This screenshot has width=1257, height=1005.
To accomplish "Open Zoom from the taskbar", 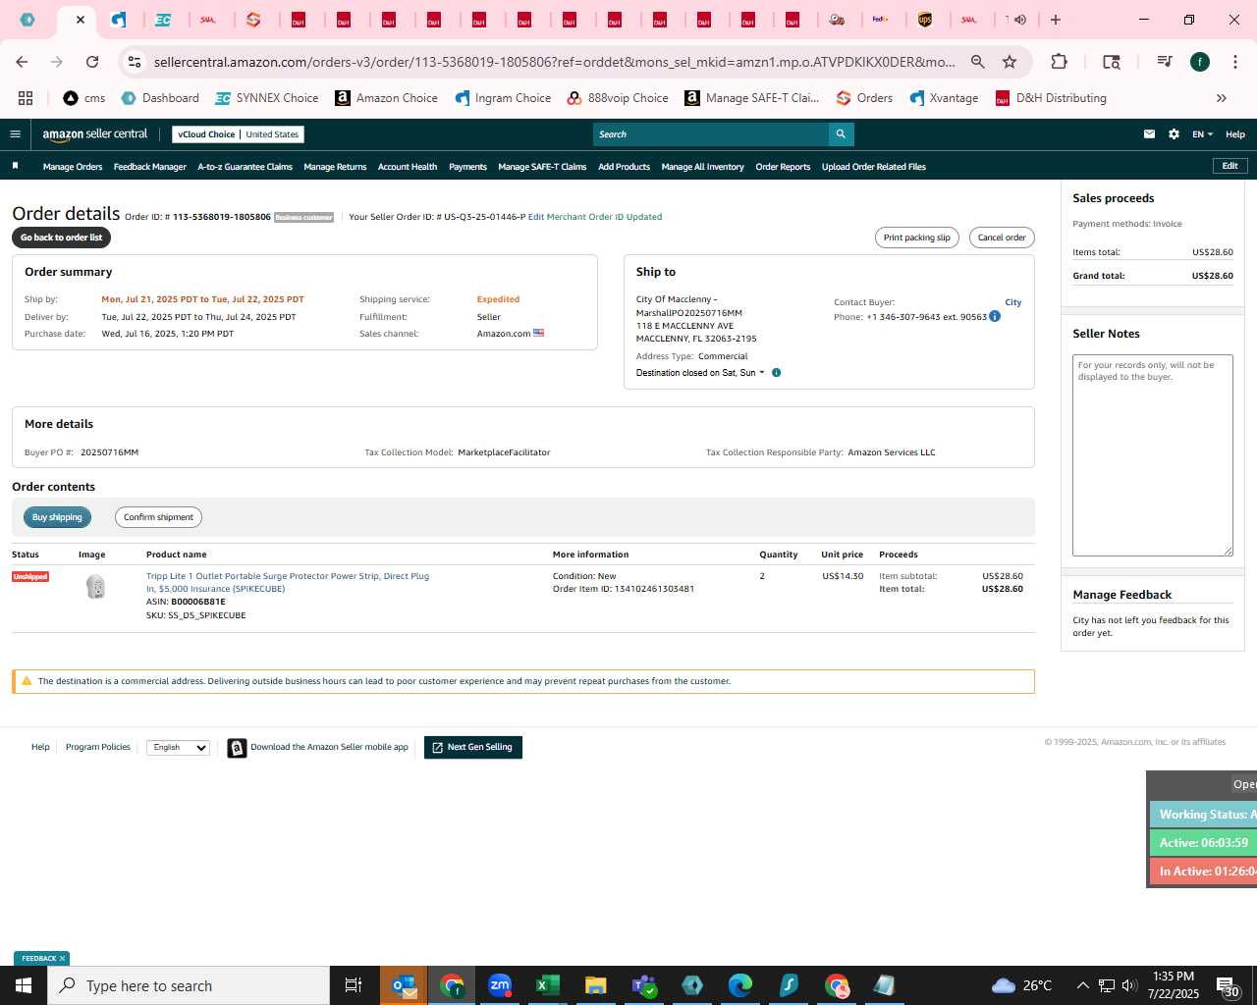I will 500,985.
